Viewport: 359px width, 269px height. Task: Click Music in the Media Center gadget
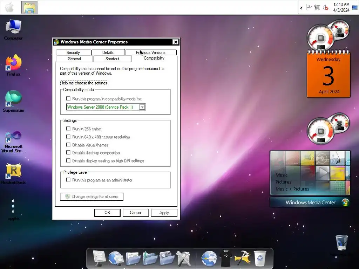(x=282, y=175)
